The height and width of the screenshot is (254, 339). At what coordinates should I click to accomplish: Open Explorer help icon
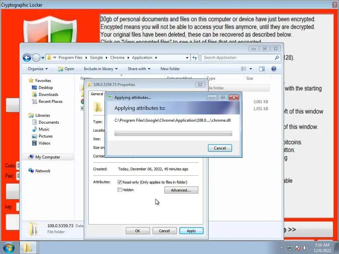[274, 69]
